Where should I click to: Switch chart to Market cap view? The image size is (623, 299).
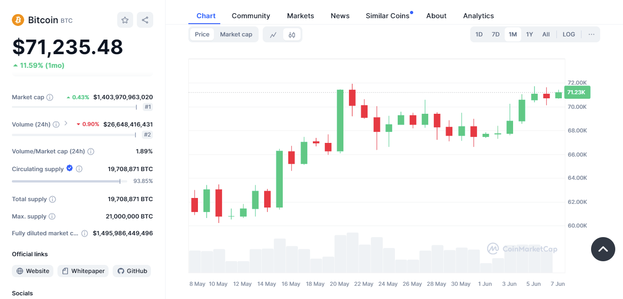point(236,35)
